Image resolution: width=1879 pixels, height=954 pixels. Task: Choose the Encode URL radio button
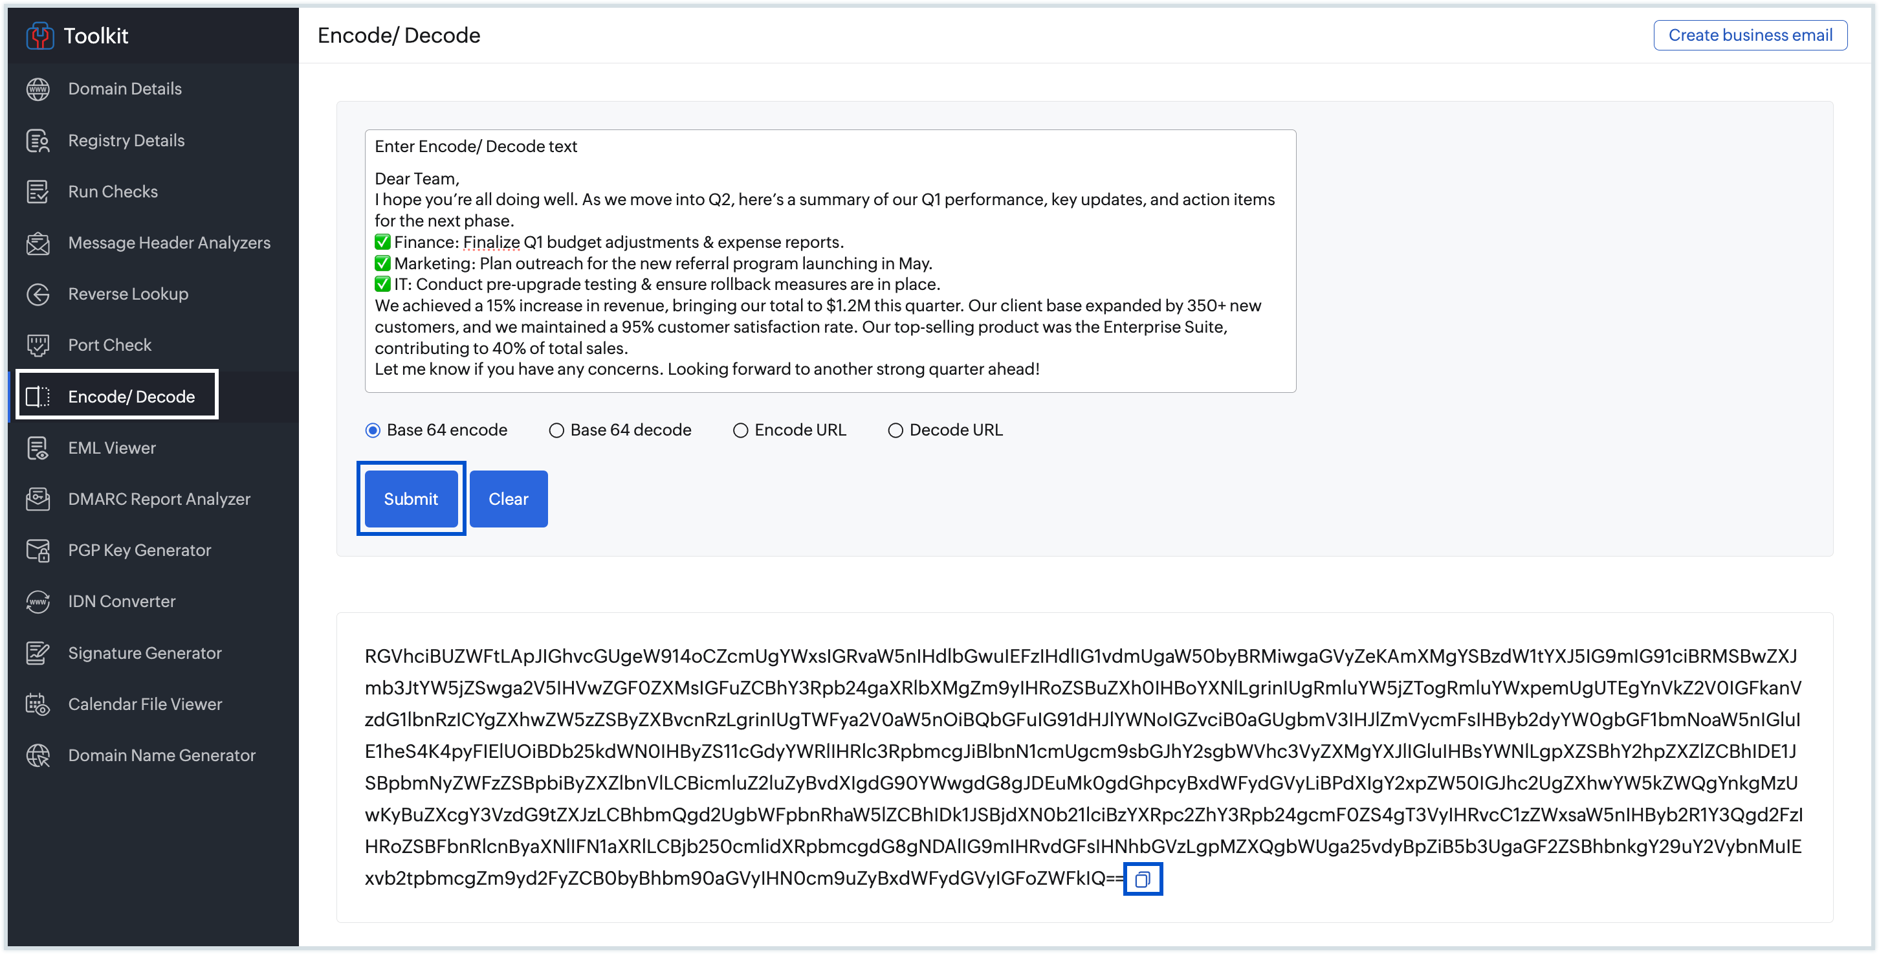740,430
